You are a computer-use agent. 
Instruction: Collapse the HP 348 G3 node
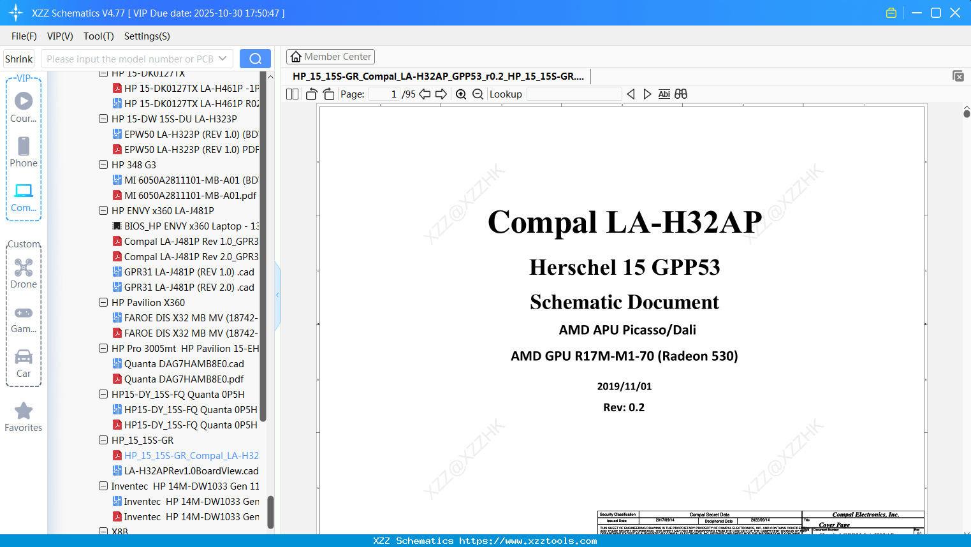pyautogui.click(x=103, y=164)
